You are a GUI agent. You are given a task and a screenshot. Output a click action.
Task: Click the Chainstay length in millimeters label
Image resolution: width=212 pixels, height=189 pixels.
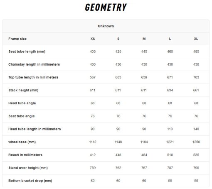coord(34,64)
